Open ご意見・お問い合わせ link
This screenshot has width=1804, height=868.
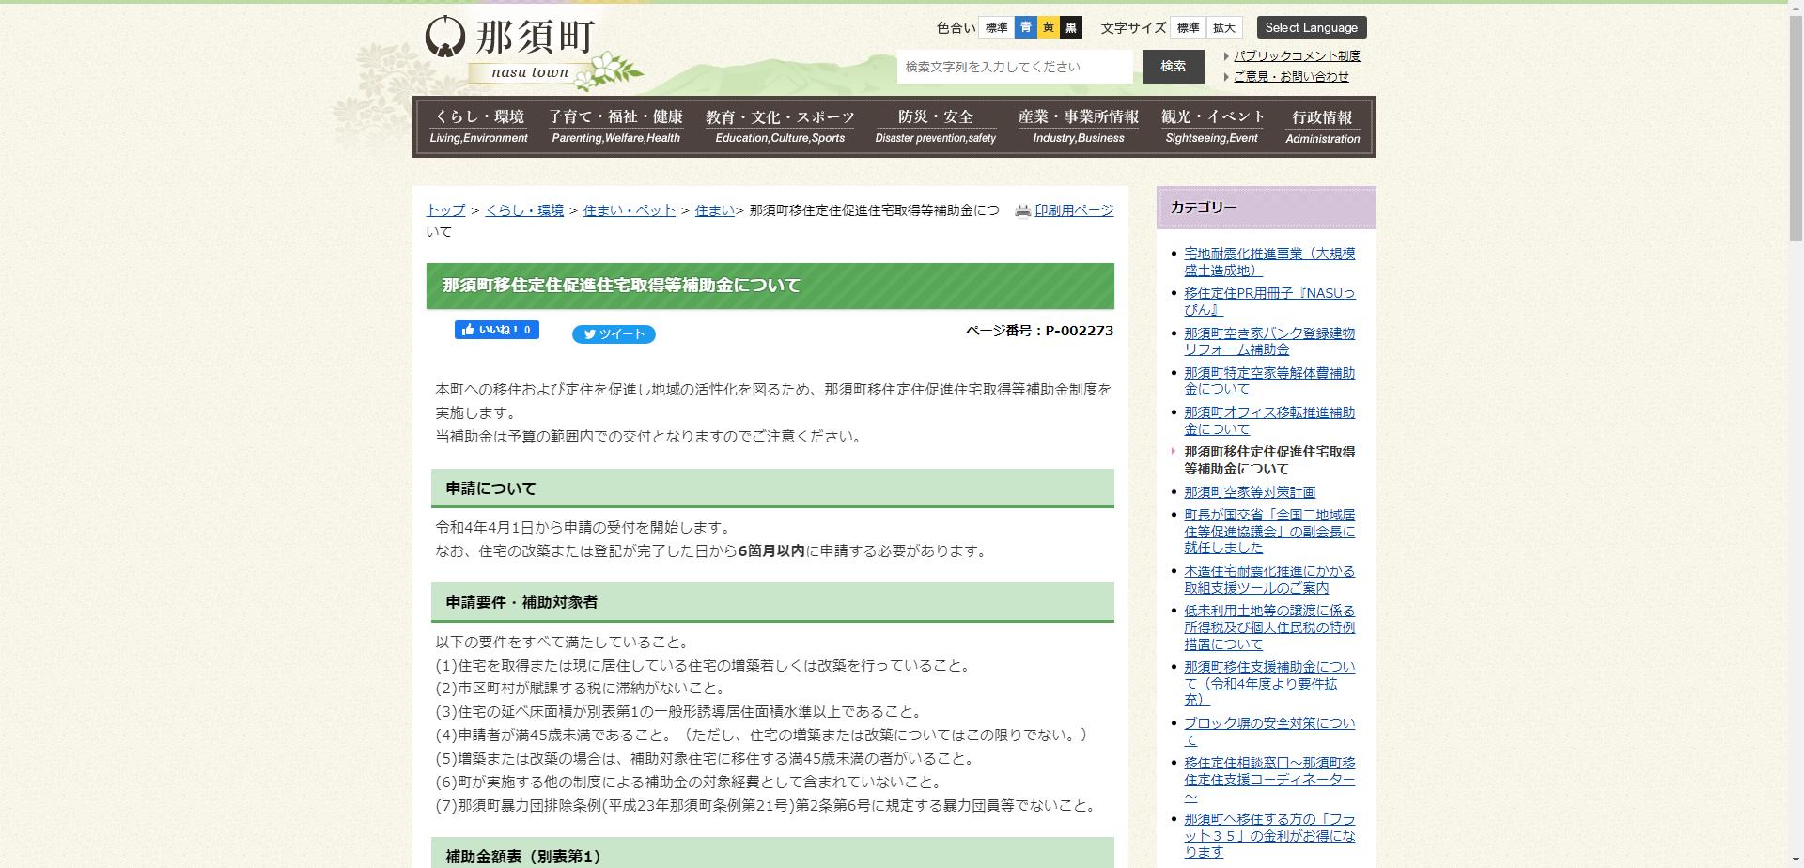point(1291,76)
